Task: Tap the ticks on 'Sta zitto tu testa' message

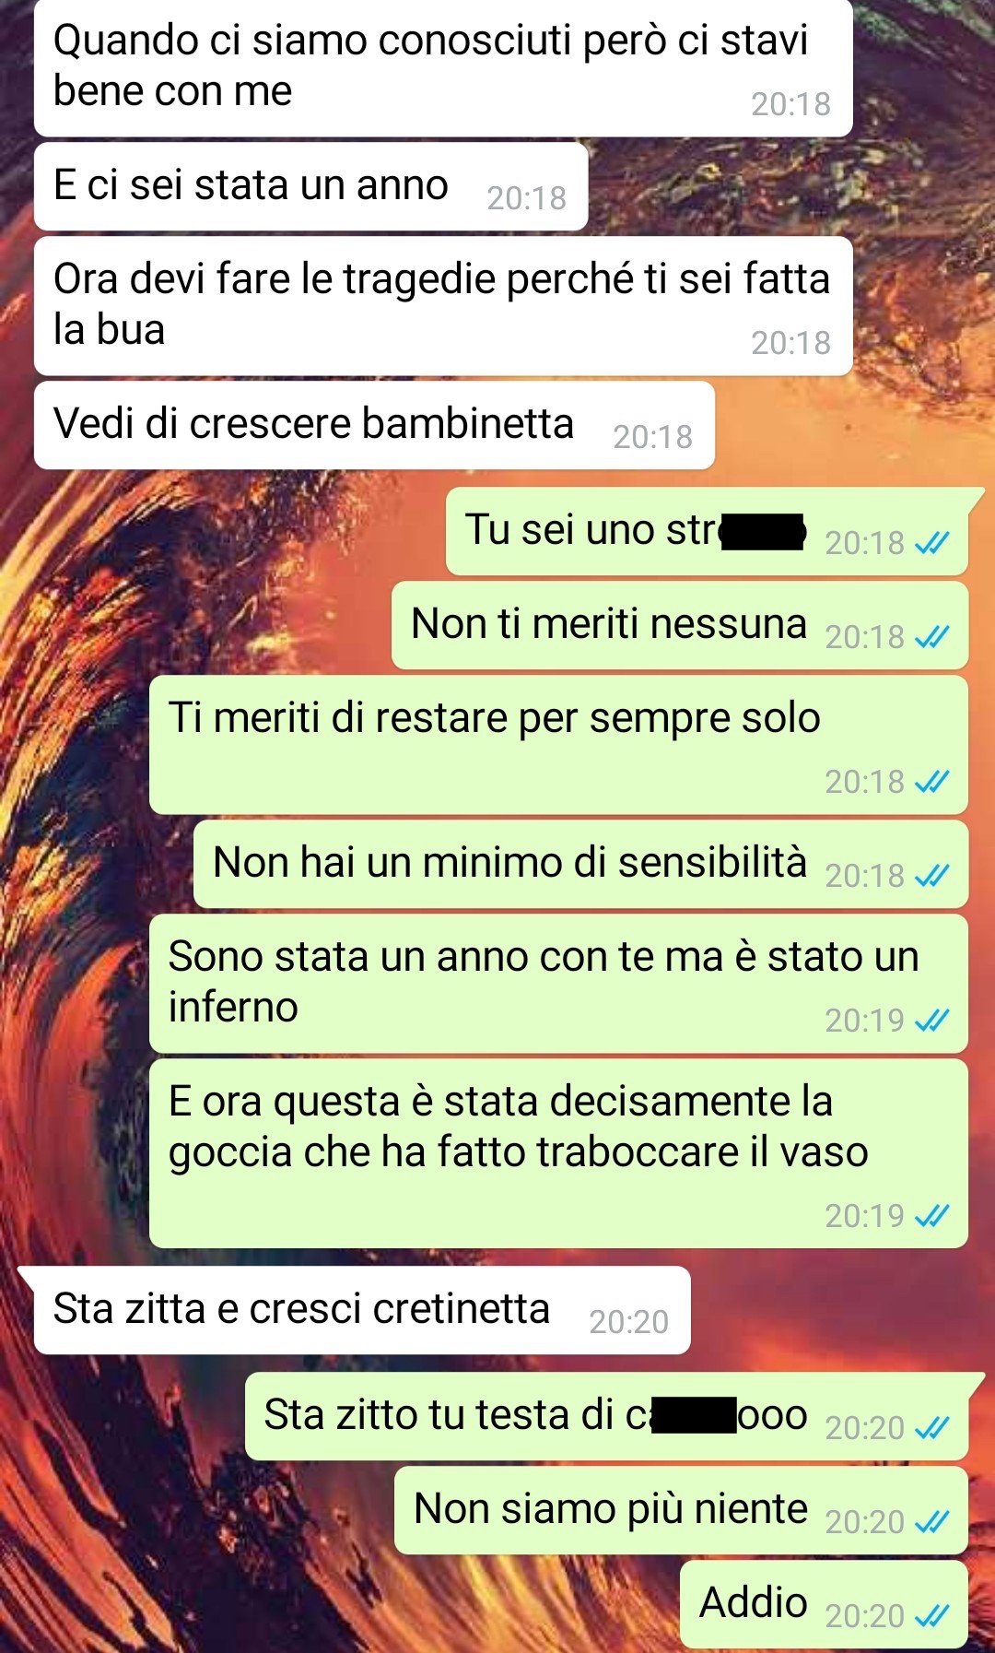Action: (931, 1427)
